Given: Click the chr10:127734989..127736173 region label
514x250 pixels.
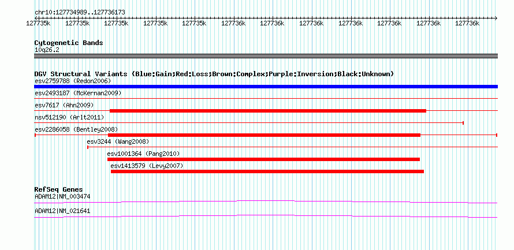Looking at the screenshot, I should click(x=80, y=12).
